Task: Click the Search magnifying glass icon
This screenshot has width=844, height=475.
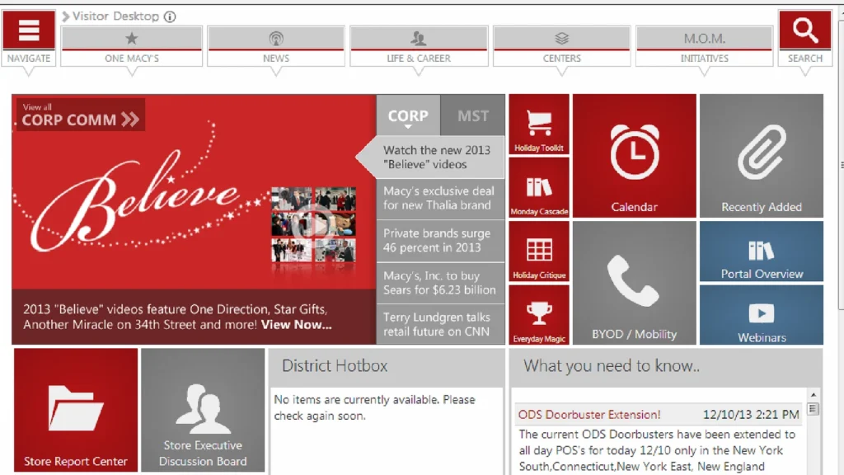Action: coord(804,31)
